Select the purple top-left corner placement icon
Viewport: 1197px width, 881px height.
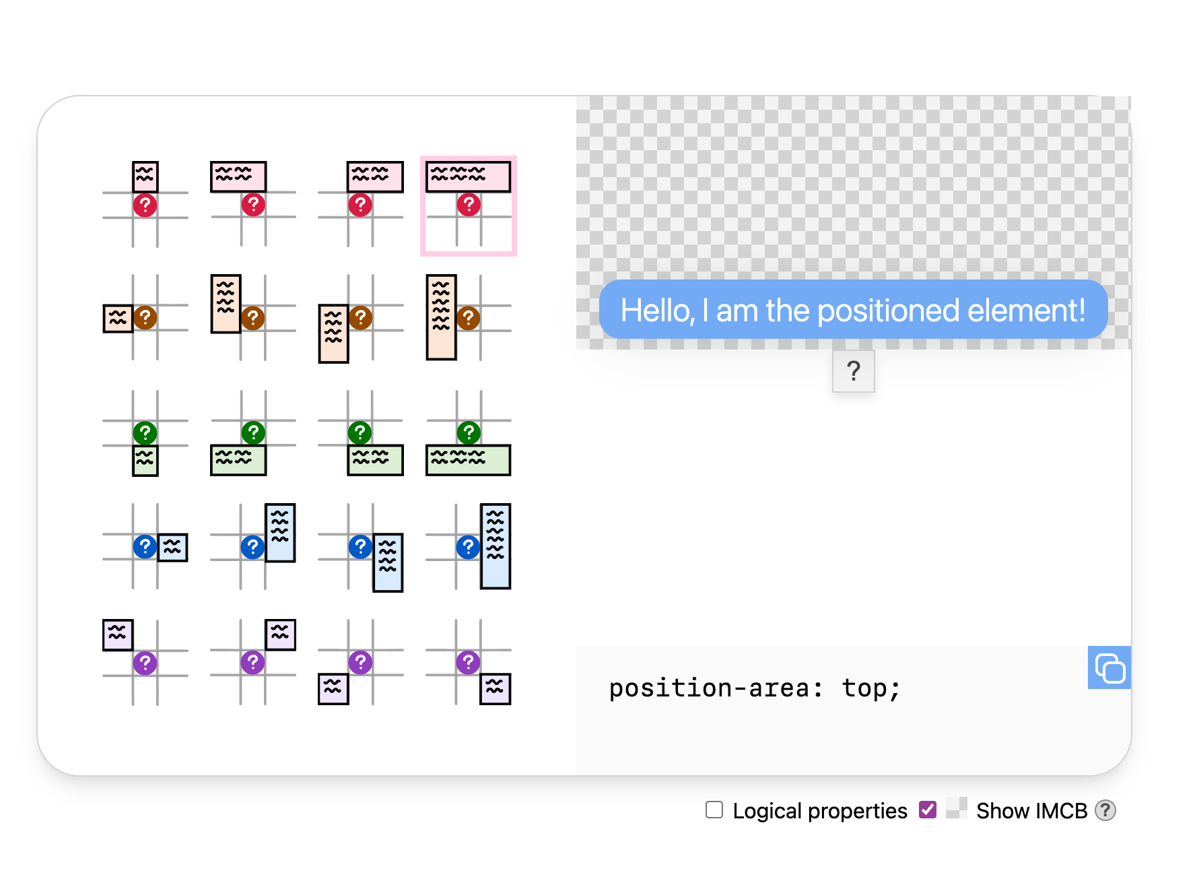145,662
